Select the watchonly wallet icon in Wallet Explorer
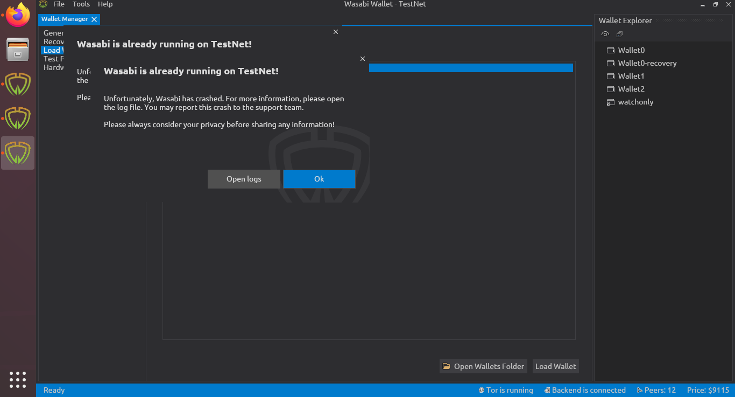 pos(611,102)
